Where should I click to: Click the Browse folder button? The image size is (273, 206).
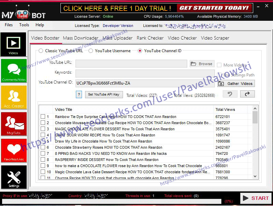[202, 64]
